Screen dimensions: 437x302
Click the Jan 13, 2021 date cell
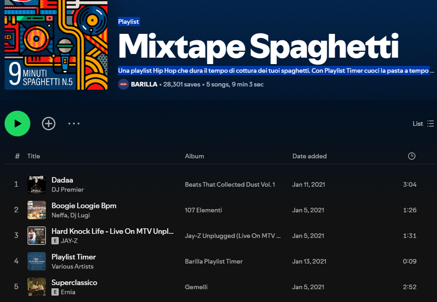pos(309,261)
